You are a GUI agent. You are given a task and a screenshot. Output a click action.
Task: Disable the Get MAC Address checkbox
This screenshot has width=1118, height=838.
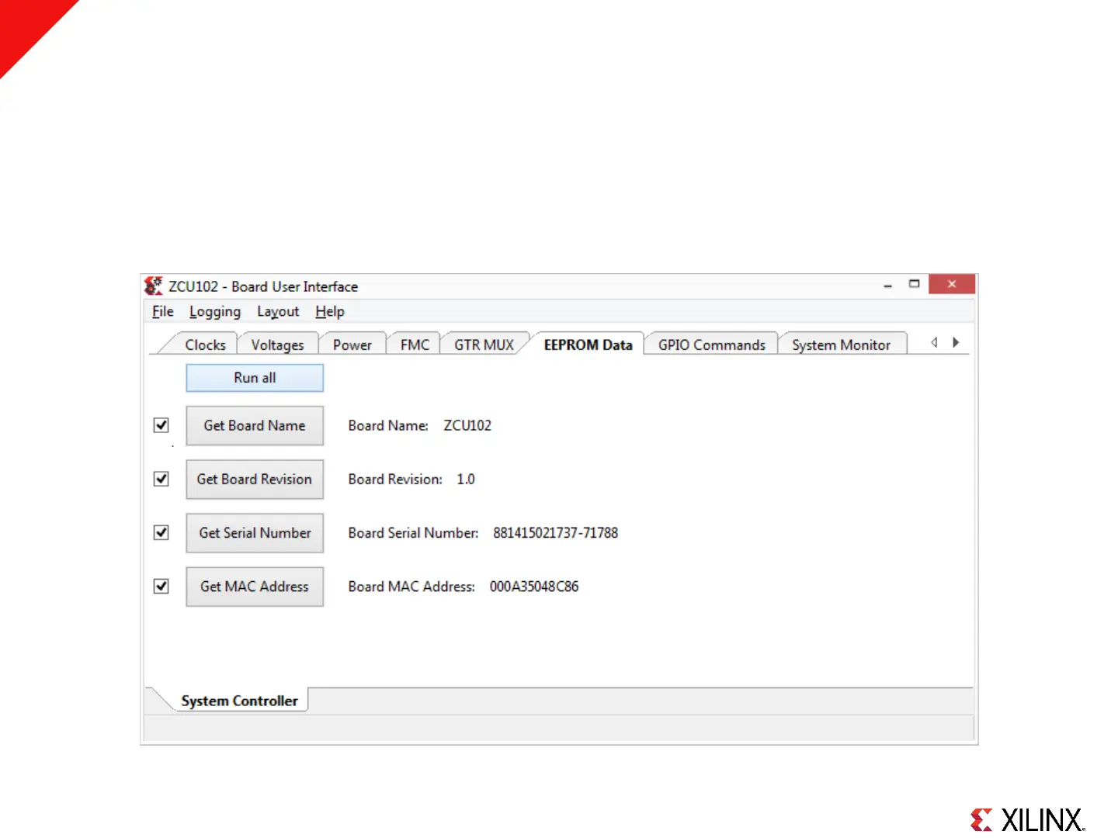(161, 586)
